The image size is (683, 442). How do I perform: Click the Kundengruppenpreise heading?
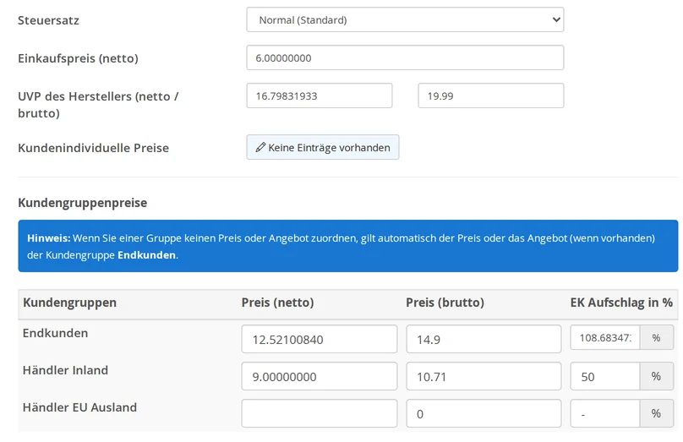click(82, 203)
